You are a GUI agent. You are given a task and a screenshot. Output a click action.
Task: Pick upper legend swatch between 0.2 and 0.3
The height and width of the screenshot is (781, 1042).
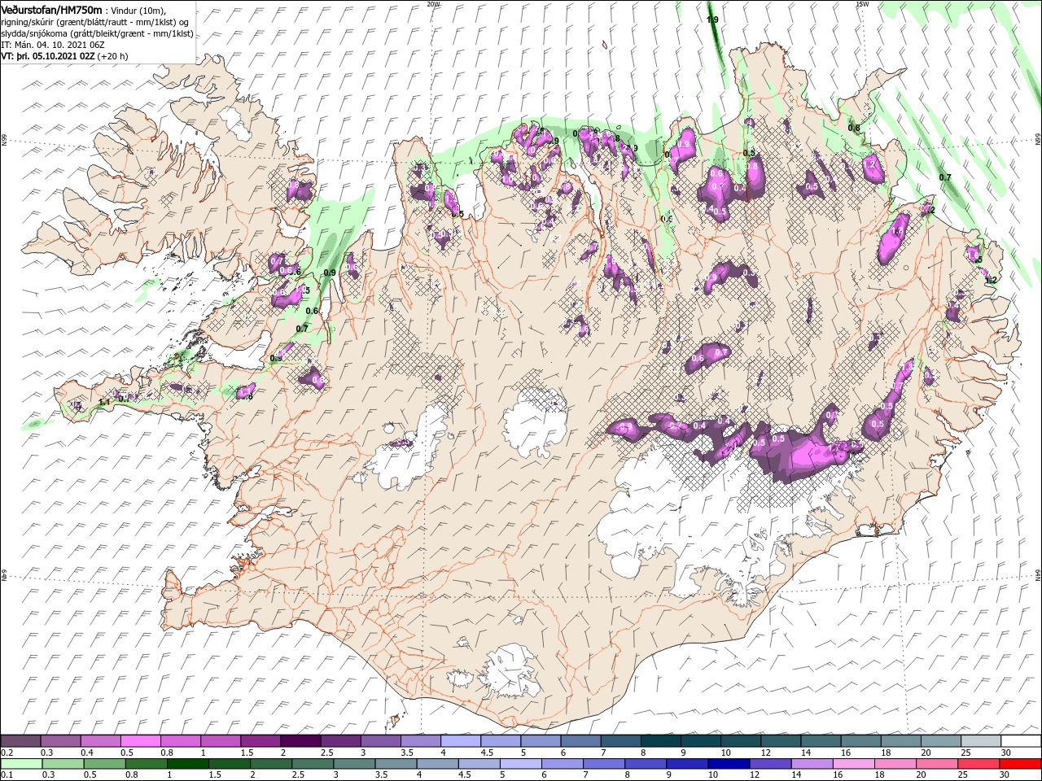[x=20, y=741]
